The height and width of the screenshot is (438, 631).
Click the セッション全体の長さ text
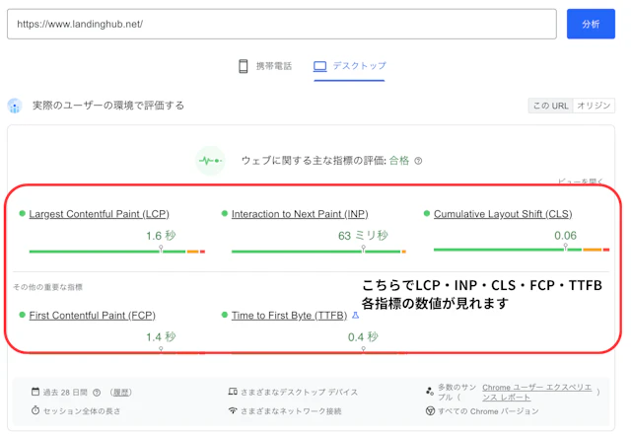82,411
